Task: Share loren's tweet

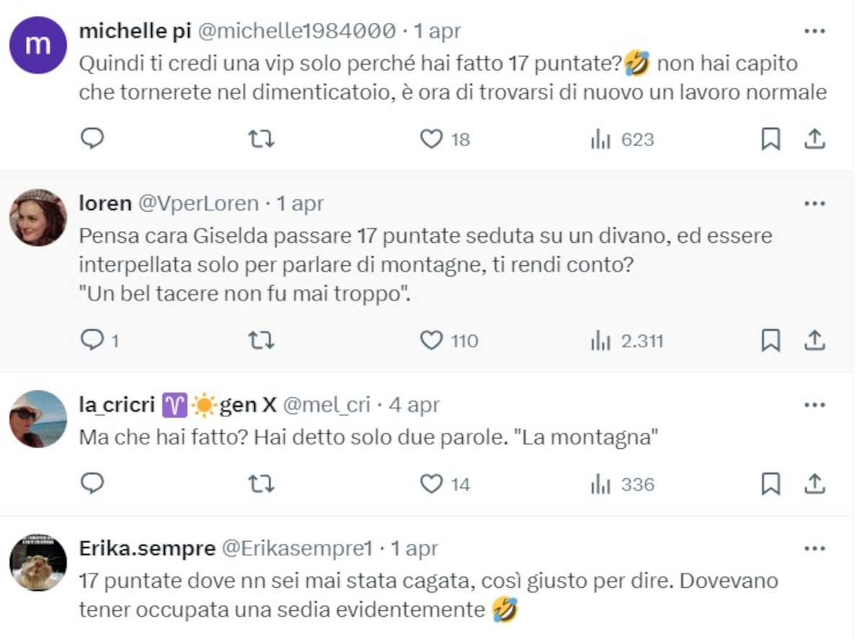Action: 814,340
